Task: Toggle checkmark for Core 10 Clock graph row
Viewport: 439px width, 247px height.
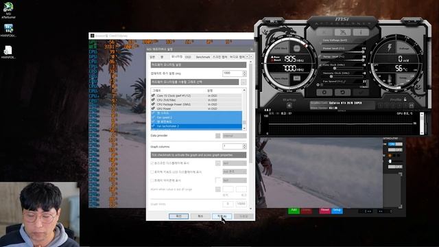Action: point(153,95)
